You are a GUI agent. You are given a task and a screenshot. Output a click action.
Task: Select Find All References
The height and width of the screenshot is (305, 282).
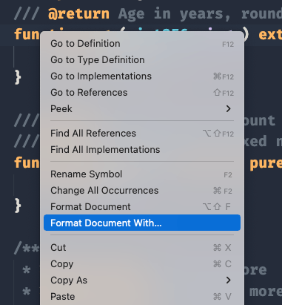point(142,134)
